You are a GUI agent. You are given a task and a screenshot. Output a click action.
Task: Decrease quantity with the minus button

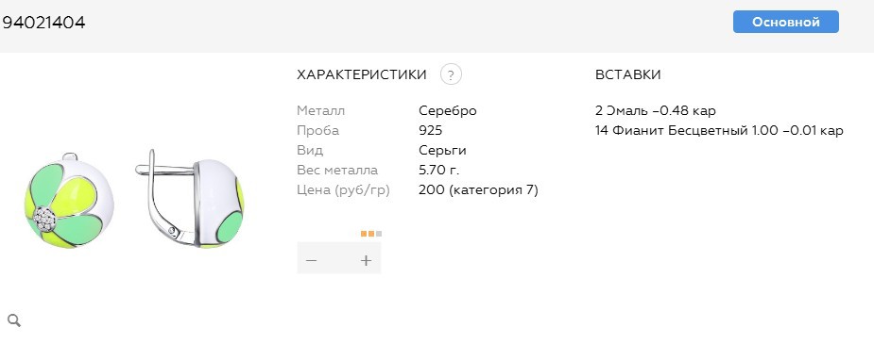[x=312, y=260]
